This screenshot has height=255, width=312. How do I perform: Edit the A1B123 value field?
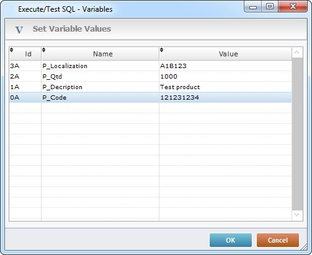point(226,66)
